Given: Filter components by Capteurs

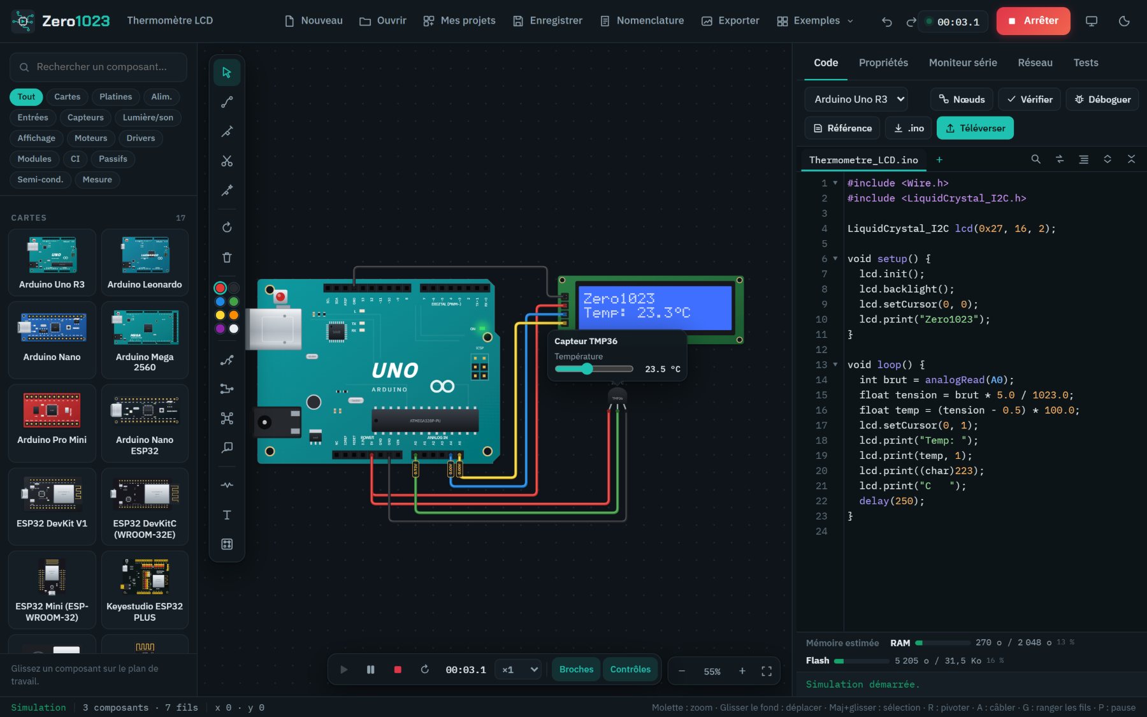Looking at the screenshot, I should tap(85, 117).
